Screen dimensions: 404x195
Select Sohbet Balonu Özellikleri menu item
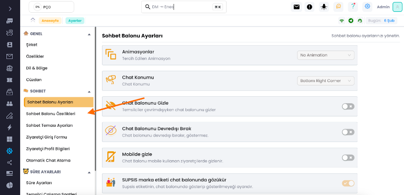click(x=51, y=113)
